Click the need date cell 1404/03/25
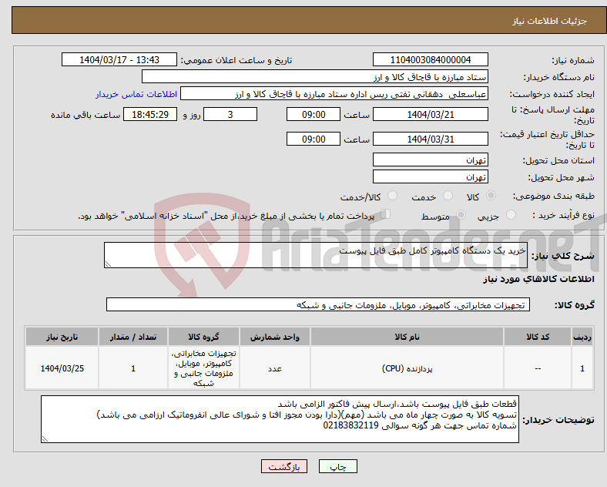 [62, 368]
